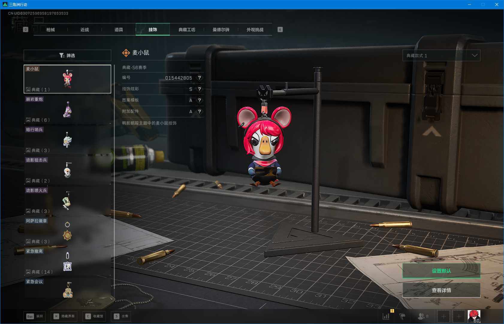Screen dimensions: 504x324
Task: Select the 崩岩重炮 charm item
Action: (67, 109)
